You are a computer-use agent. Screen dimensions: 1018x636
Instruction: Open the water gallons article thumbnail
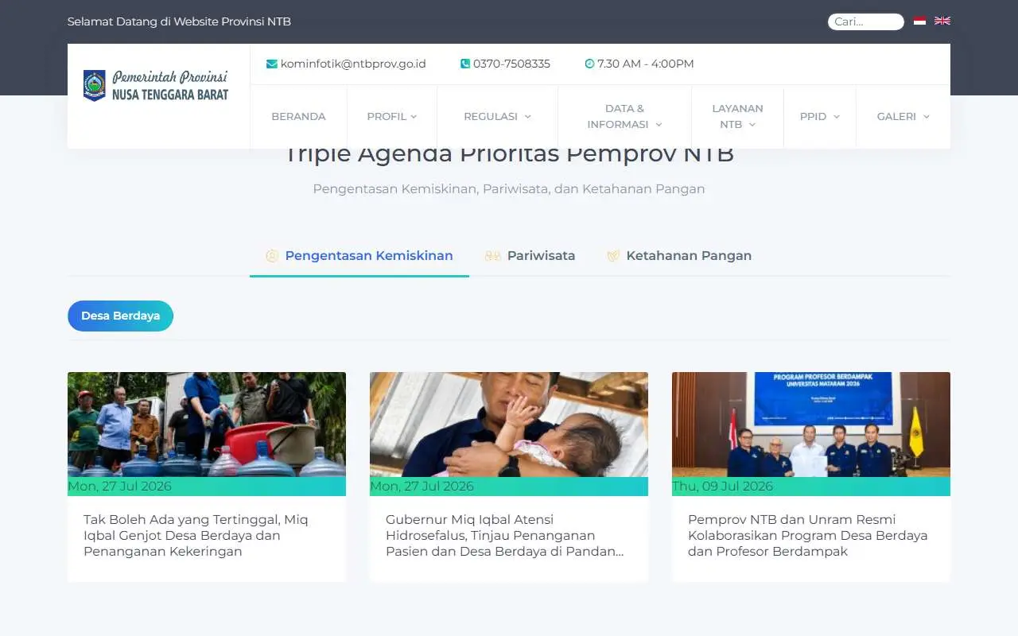[x=207, y=425]
